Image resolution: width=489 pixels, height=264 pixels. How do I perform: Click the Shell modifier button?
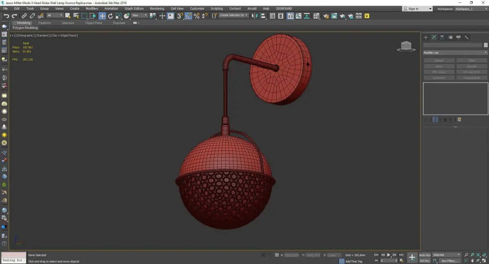point(472,61)
